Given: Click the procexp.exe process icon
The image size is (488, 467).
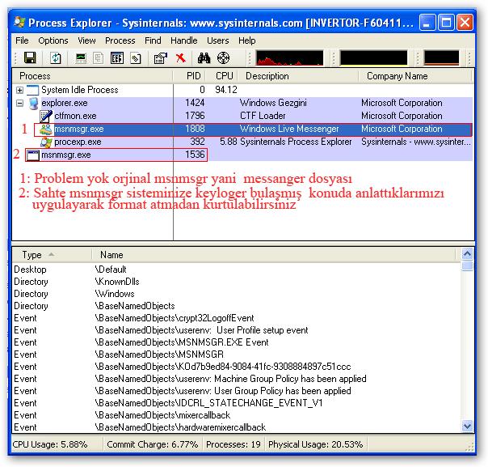Looking at the screenshot, I should (x=46, y=142).
